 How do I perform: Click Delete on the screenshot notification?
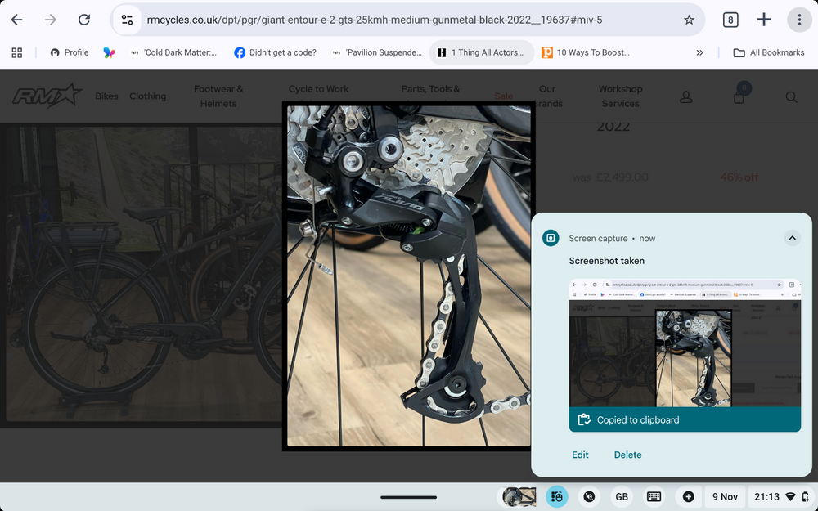pyautogui.click(x=627, y=455)
